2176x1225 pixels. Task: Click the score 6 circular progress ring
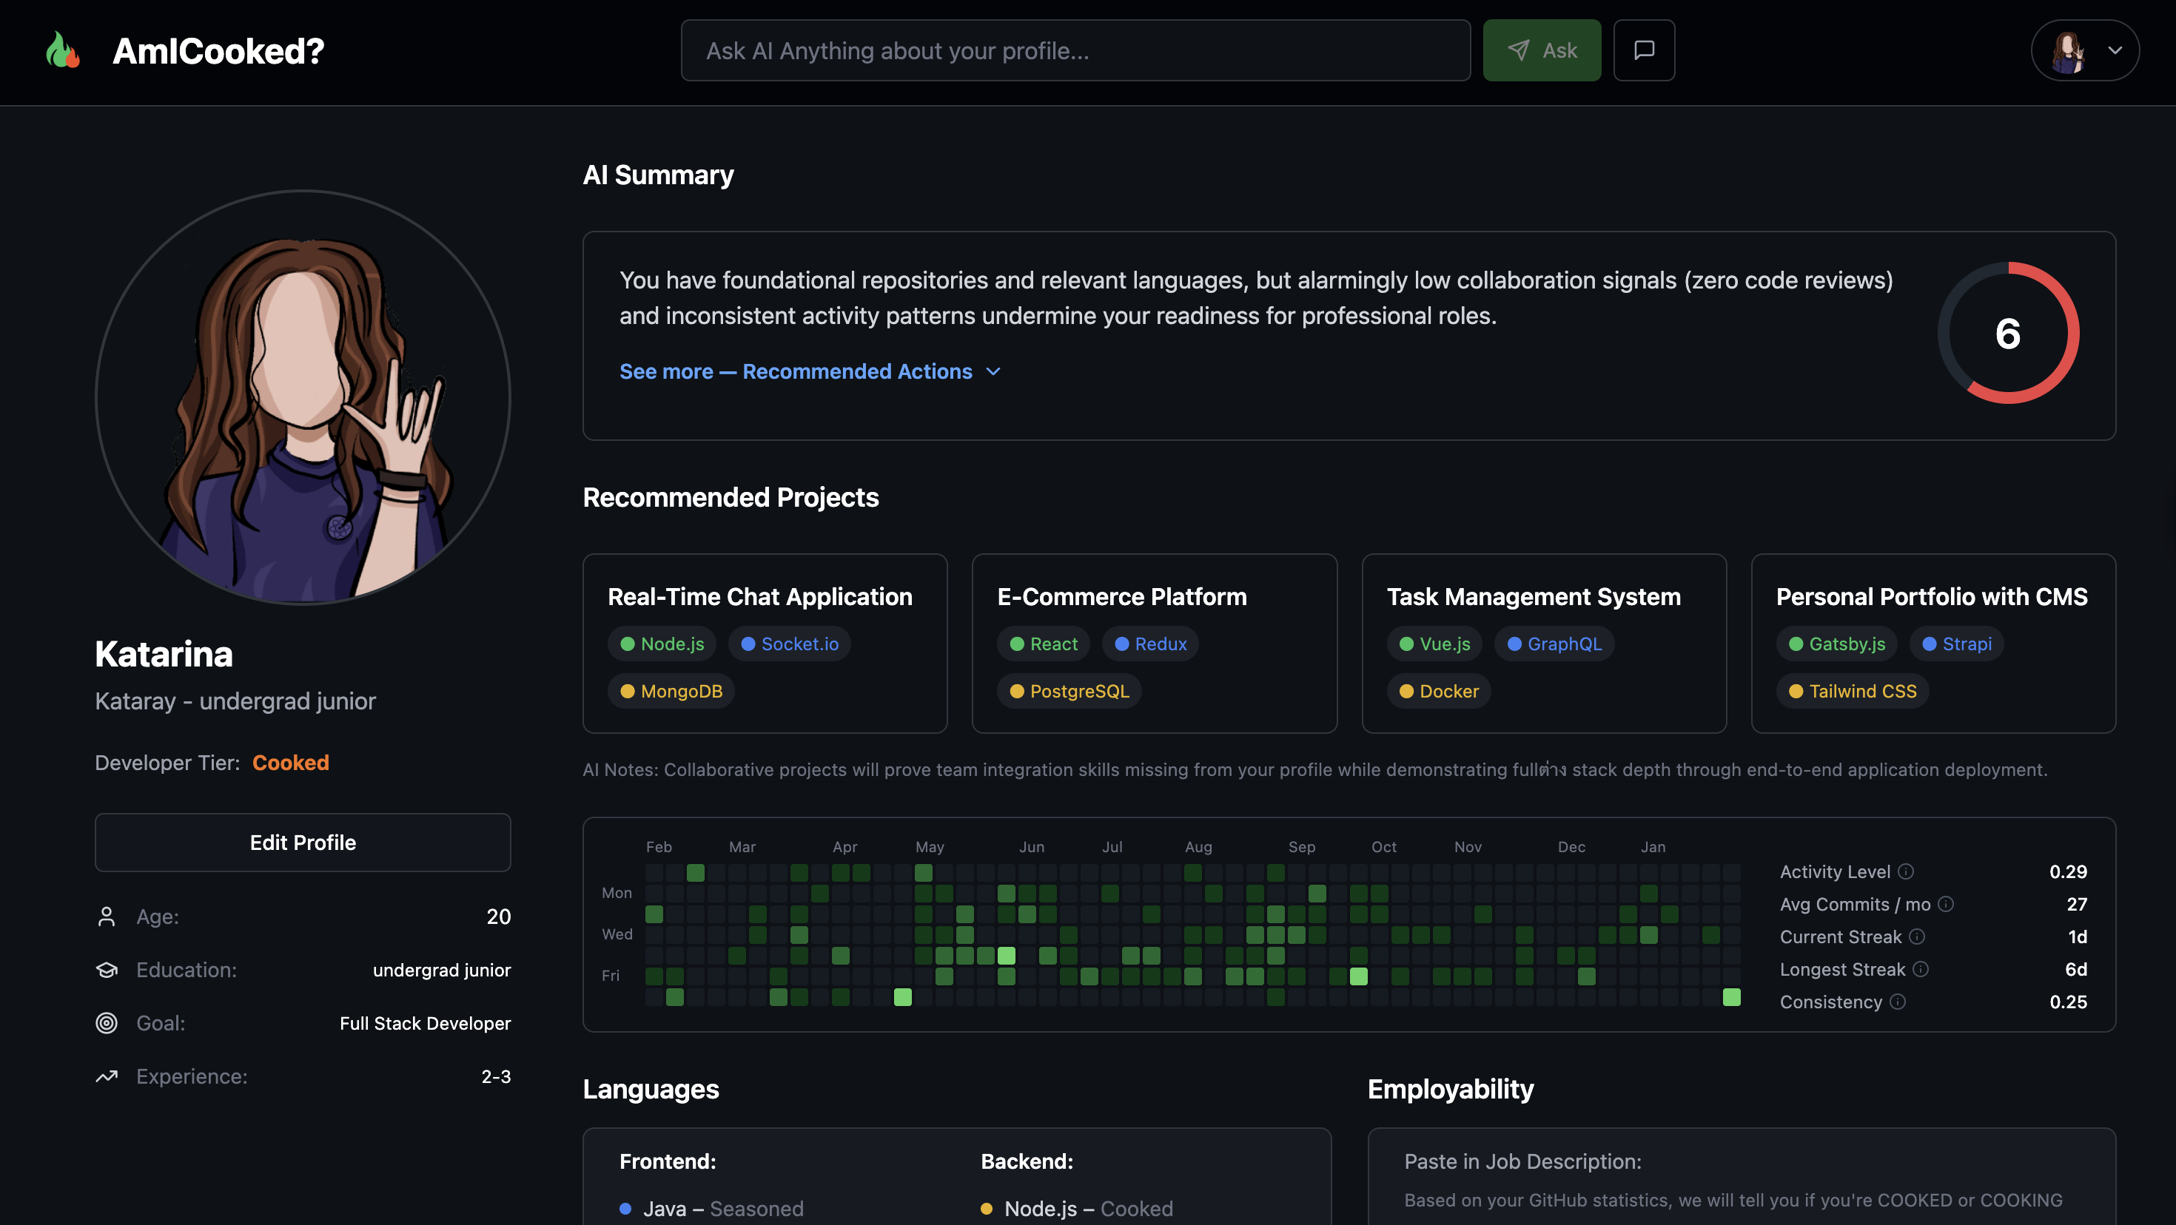click(2007, 334)
